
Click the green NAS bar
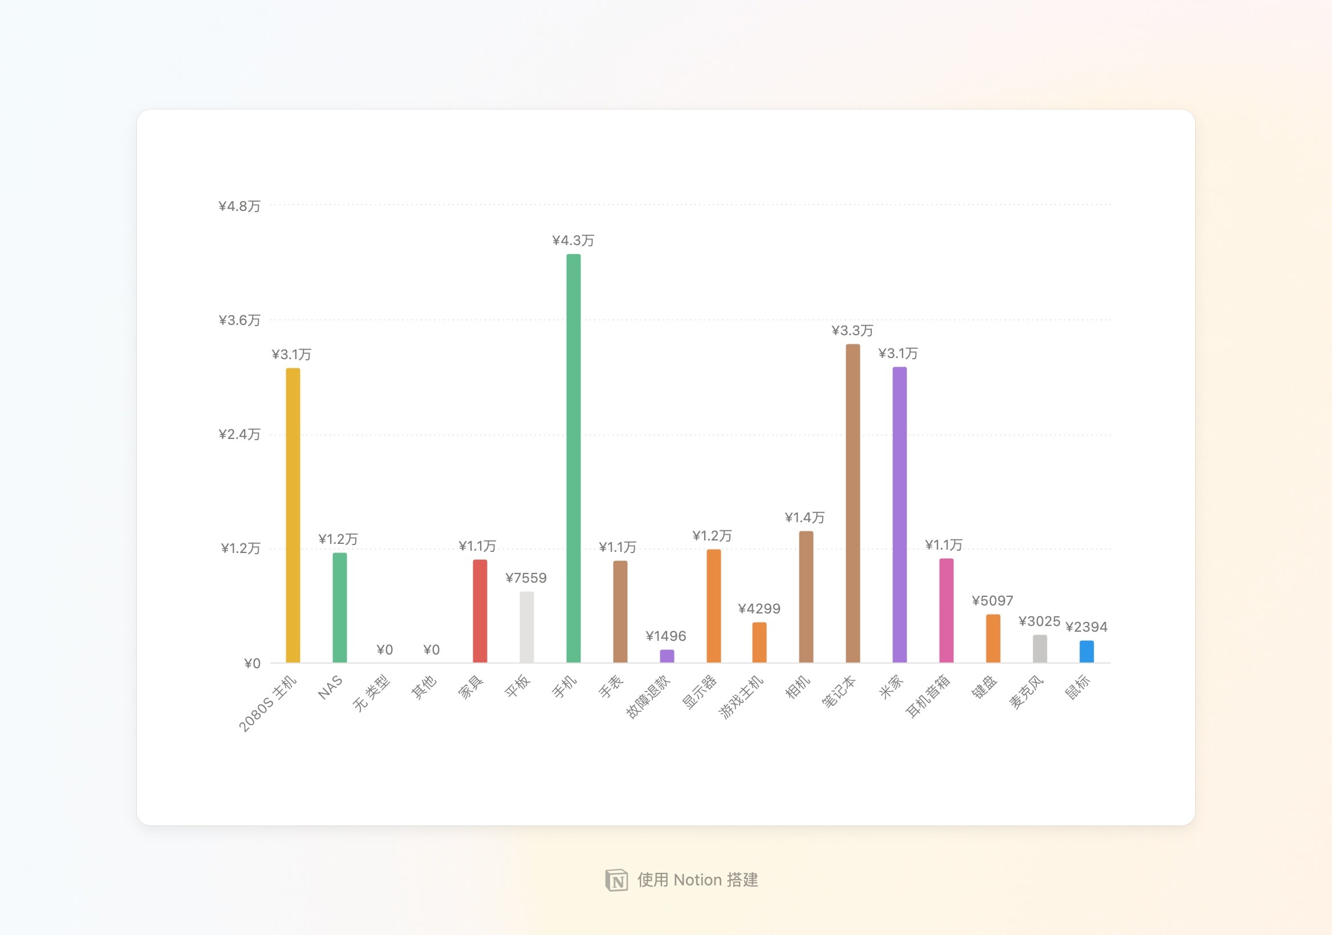340,607
